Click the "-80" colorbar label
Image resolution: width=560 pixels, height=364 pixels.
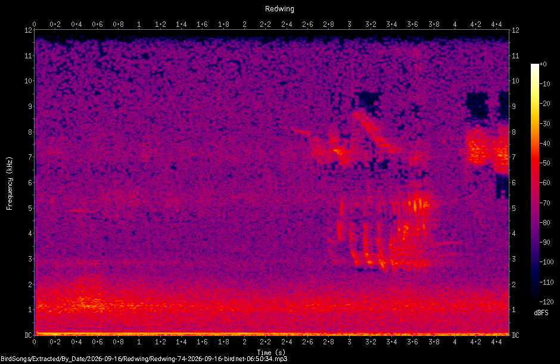pos(545,223)
